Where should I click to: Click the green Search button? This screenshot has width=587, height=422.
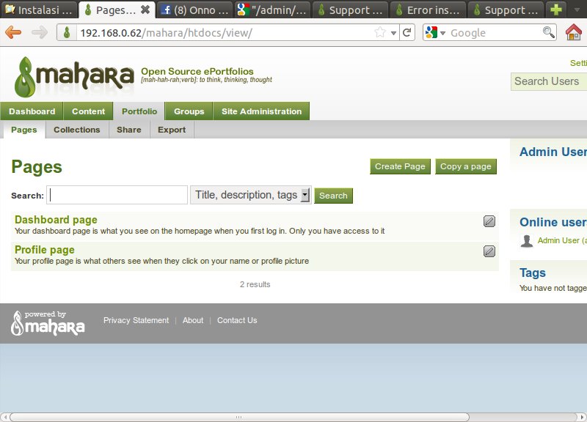pyautogui.click(x=333, y=196)
